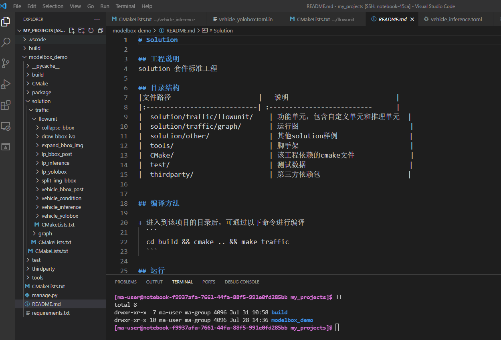Click the Refresh Explorer icon
The image size is (501, 340).
tap(91, 30)
